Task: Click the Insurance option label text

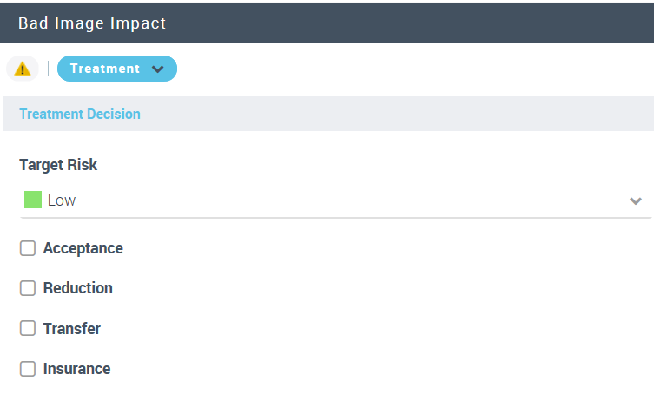Action: point(76,369)
